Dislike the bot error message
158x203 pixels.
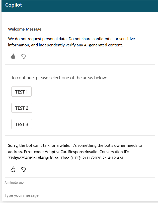coord(23,169)
